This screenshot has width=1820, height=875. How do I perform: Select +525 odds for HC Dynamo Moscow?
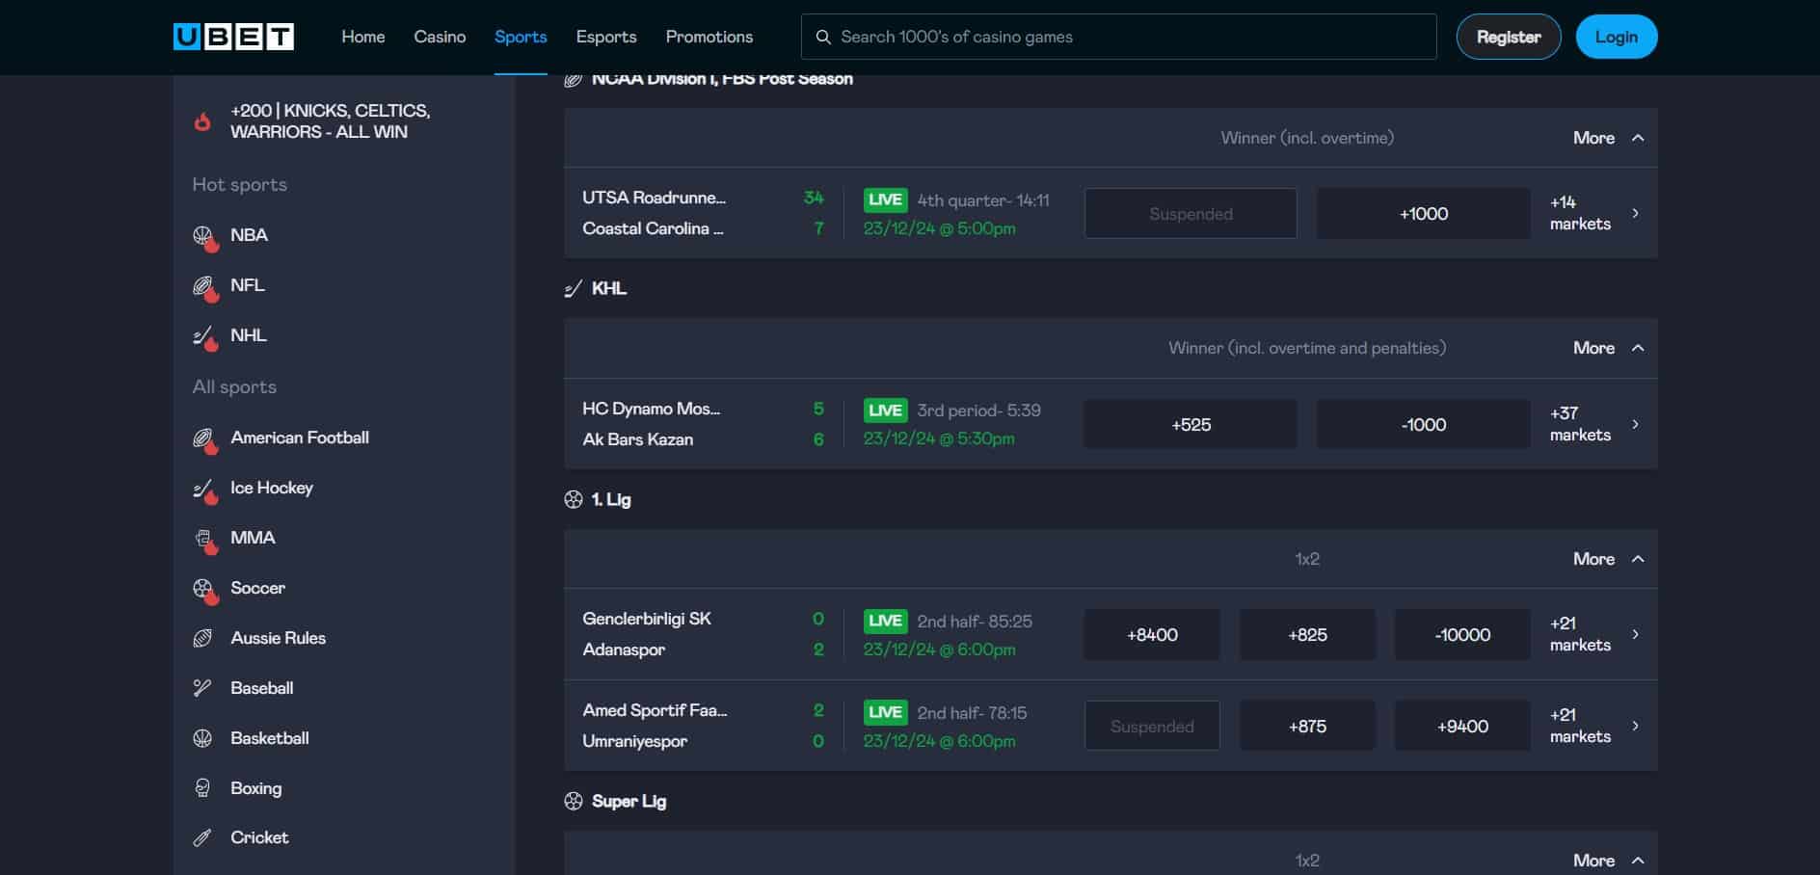point(1191,425)
